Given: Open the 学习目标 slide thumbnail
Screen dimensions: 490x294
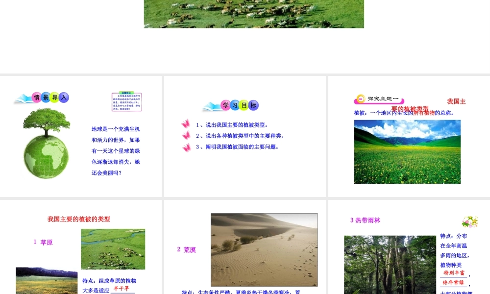Looking at the screenshot, I should point(245,136).
